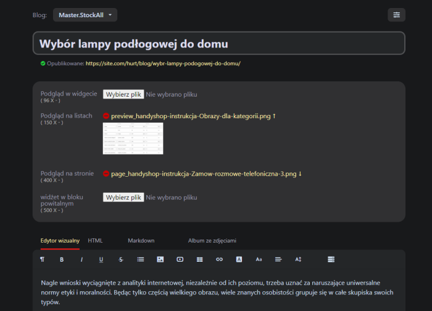The width and height of the screenshot is (432, 311).
Task: Switch to the Markdown tab
Action: point(141,241)
